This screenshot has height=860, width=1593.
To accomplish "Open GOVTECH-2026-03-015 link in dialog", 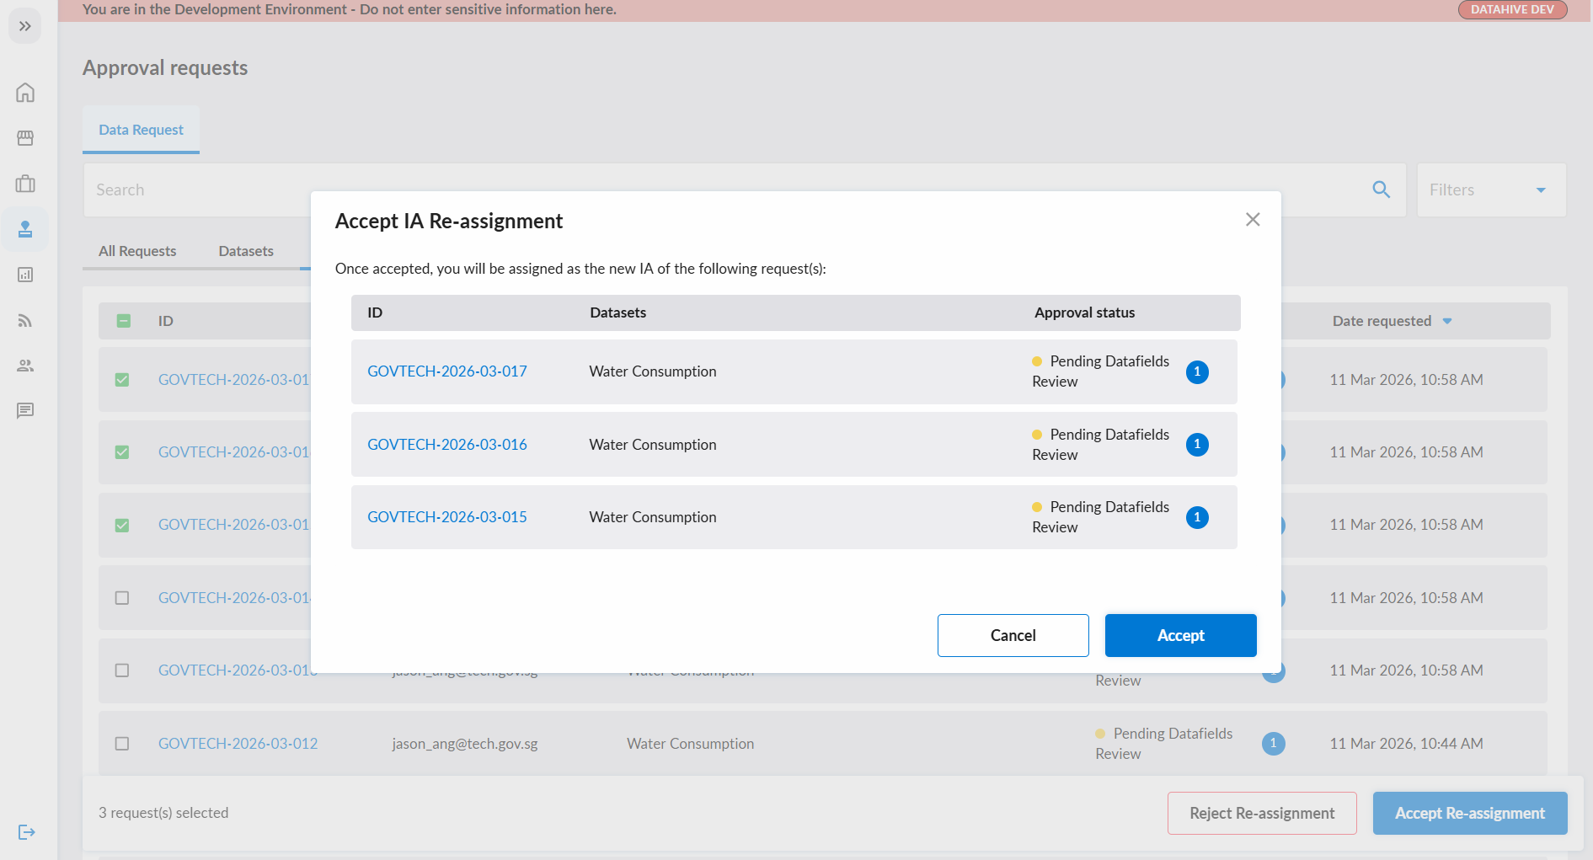I will pos(447,517).
